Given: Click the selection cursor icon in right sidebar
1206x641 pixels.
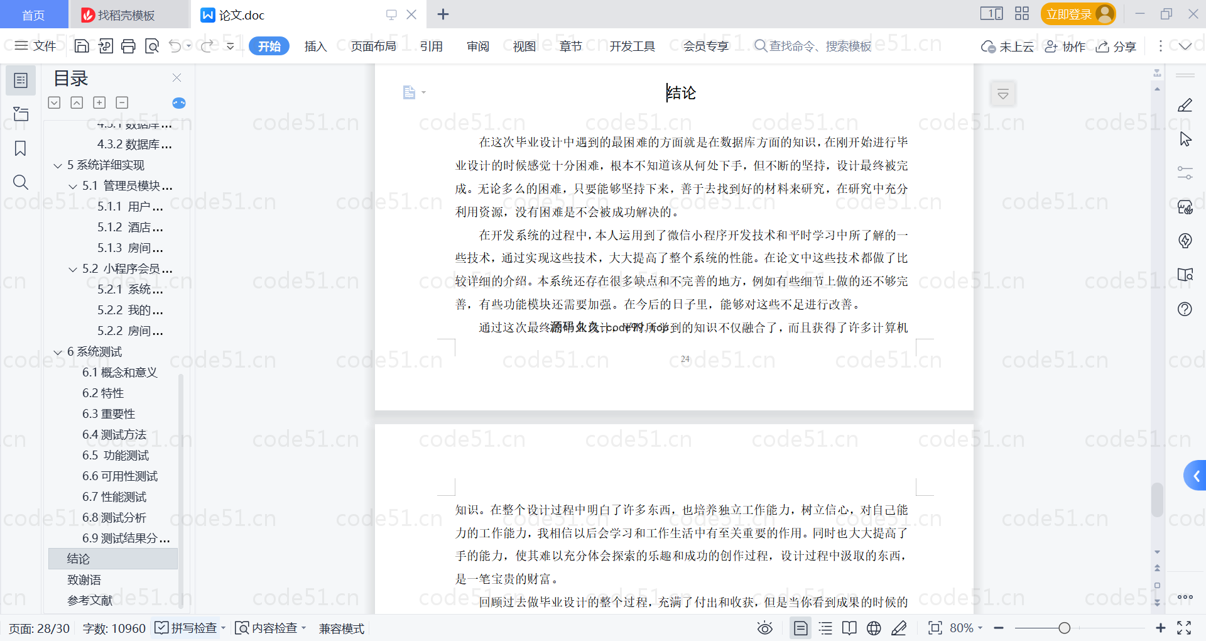Looking at the screenshot, I should pyautogui.click(x=1185, y=139).
